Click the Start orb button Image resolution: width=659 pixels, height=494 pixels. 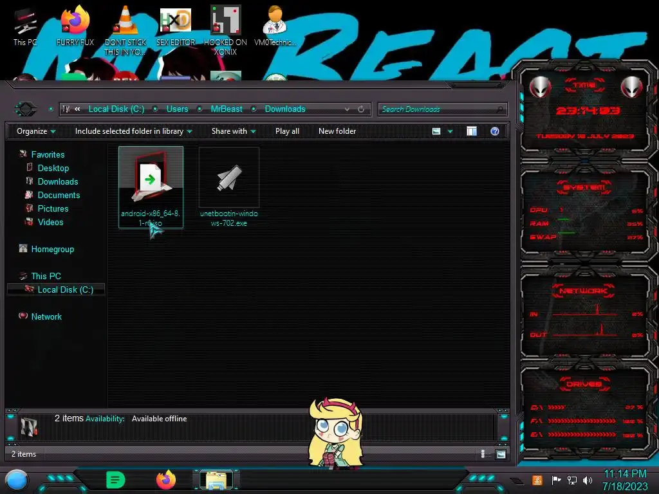(16, 480)
